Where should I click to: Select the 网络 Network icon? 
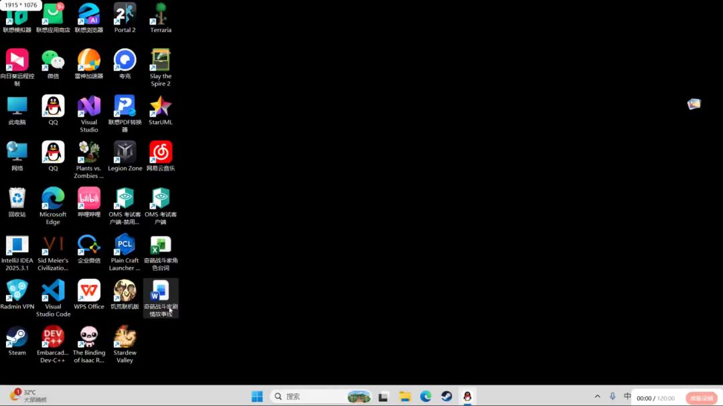click(x=17, y=157)
